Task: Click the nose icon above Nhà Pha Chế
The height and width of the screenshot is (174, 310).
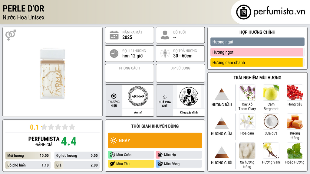Action: [x=164, y=96]
